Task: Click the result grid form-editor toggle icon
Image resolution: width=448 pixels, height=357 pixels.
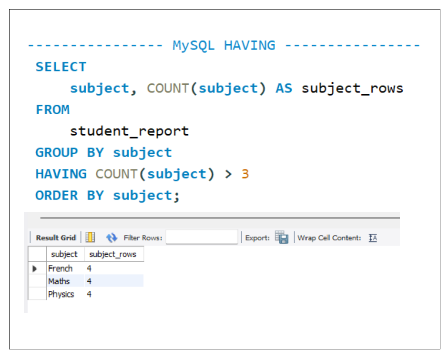Action: (x=90, y=238)
